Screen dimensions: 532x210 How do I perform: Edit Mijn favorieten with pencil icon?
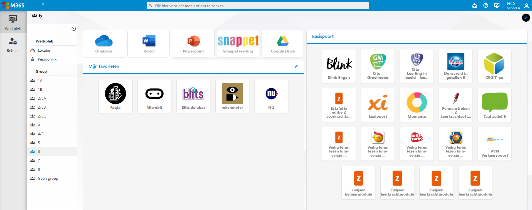296,66
